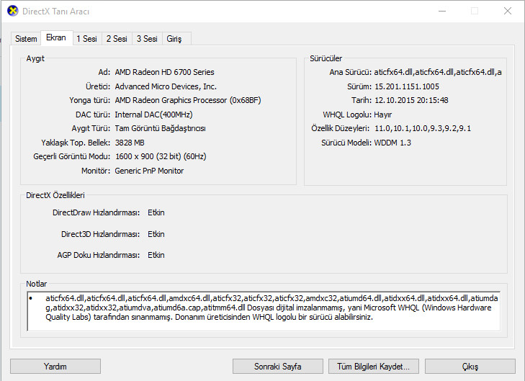Click the Yaklaşık Top. Bellek label
525x381 pixels.
[76, 143]
